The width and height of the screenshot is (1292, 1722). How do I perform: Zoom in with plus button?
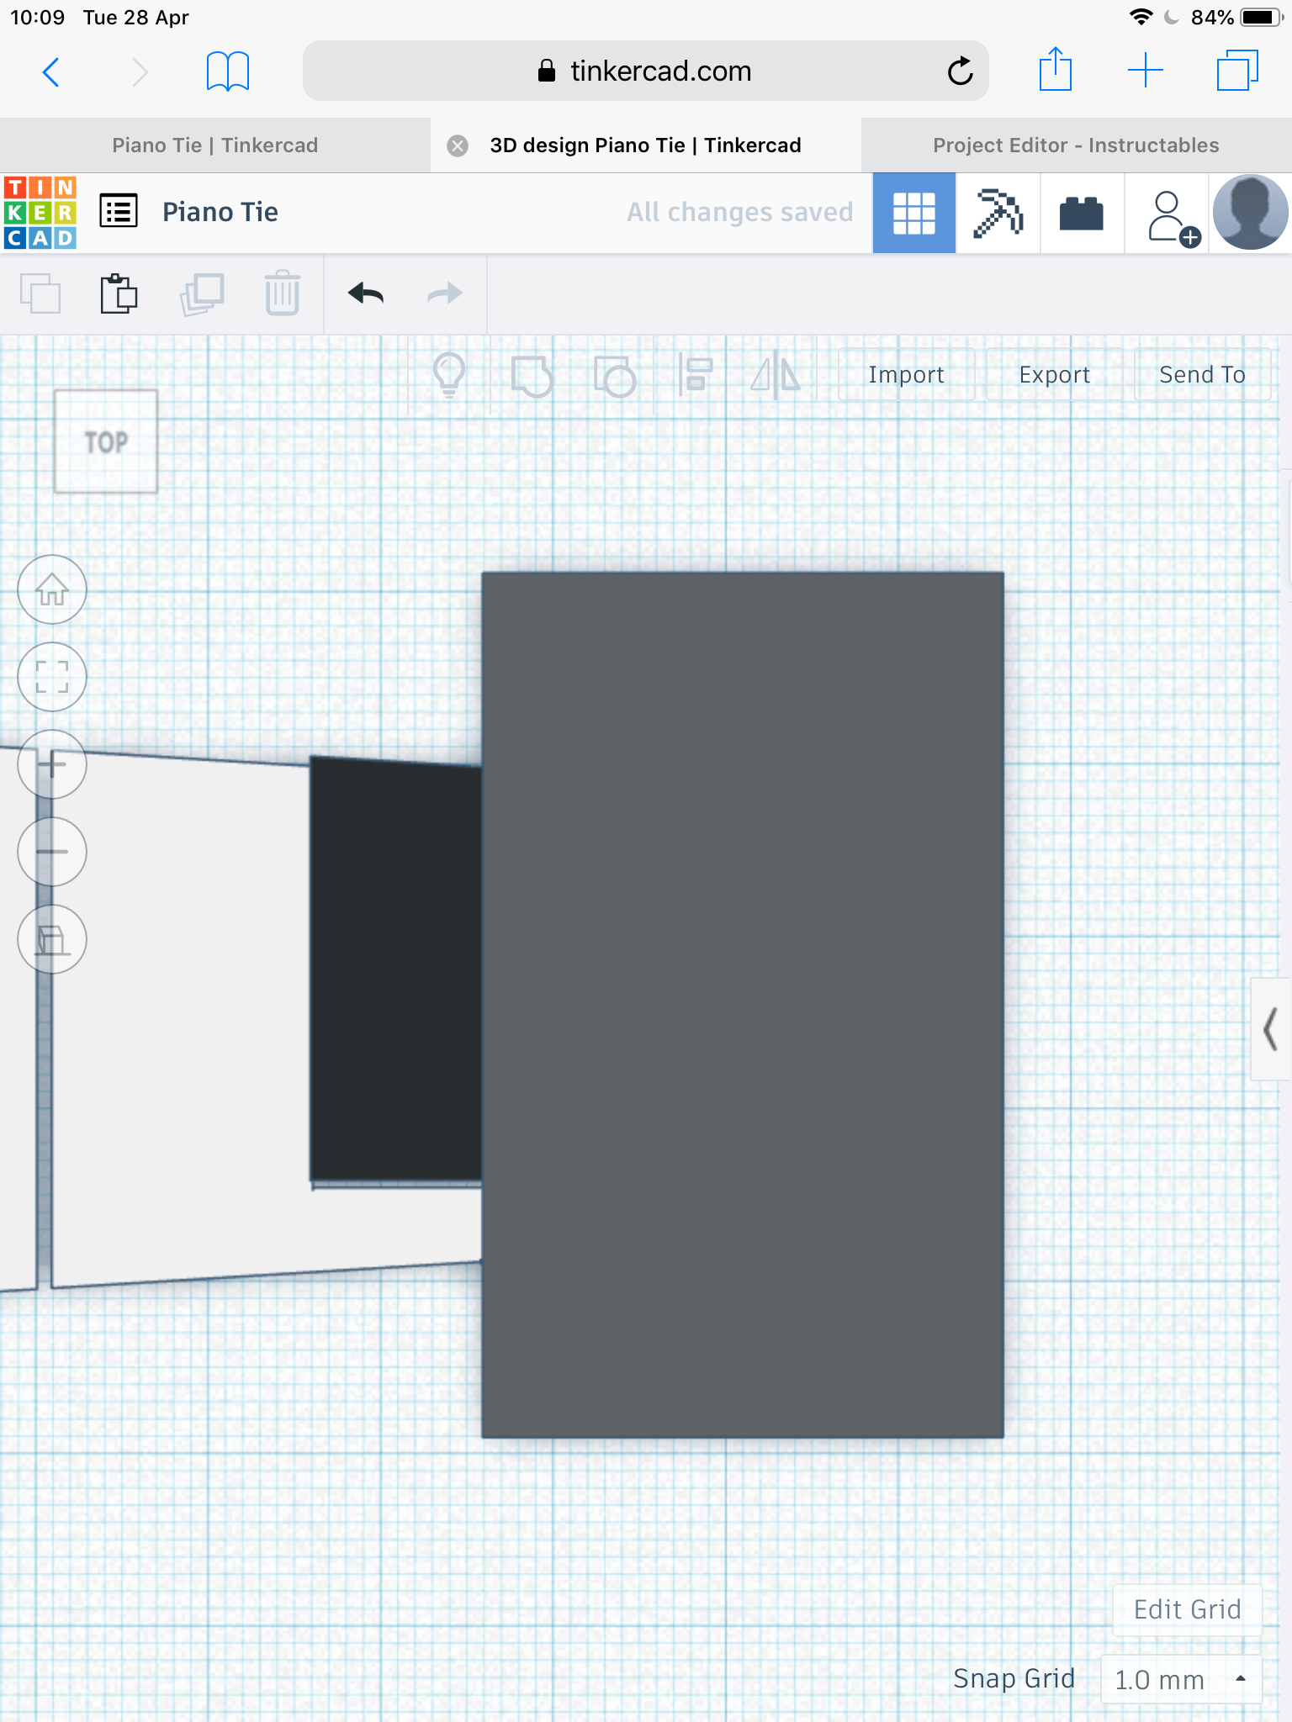[x=52, y=764]
